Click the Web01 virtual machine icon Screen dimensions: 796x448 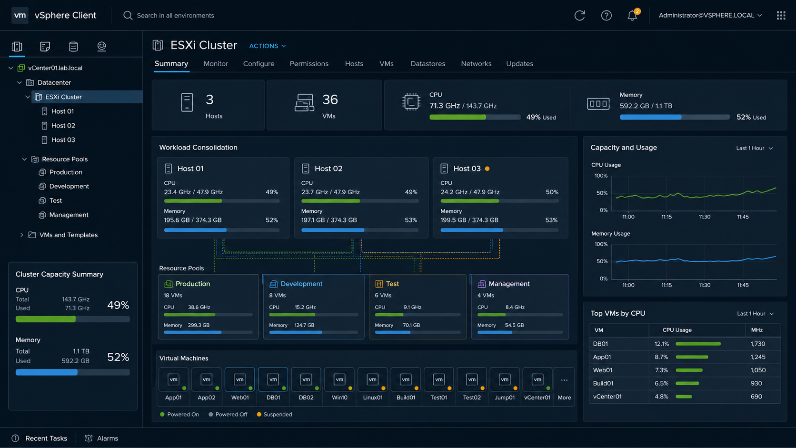[x=239, y=379]
